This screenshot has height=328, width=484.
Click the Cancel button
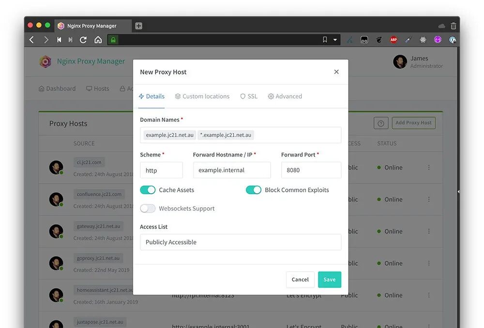point(300,280)
